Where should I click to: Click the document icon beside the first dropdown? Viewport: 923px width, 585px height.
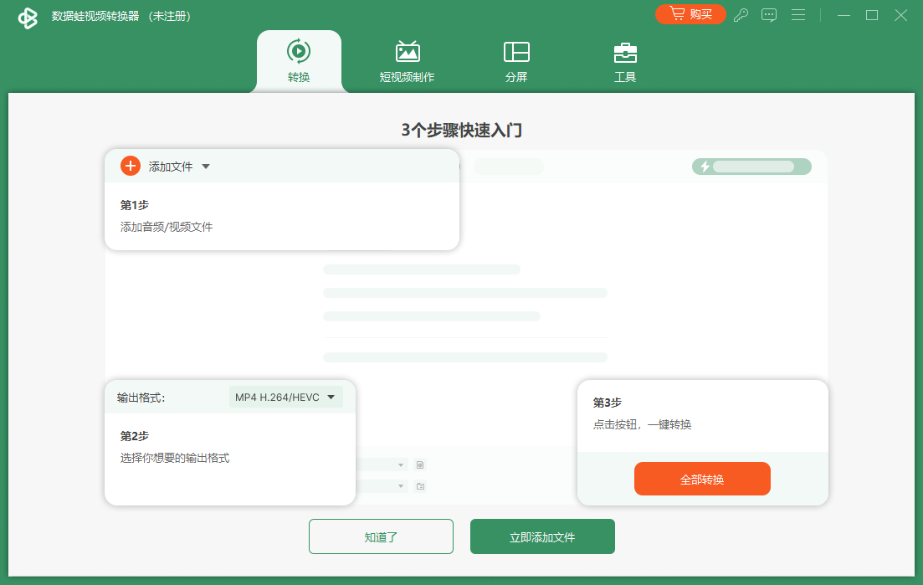coord(420,464)
